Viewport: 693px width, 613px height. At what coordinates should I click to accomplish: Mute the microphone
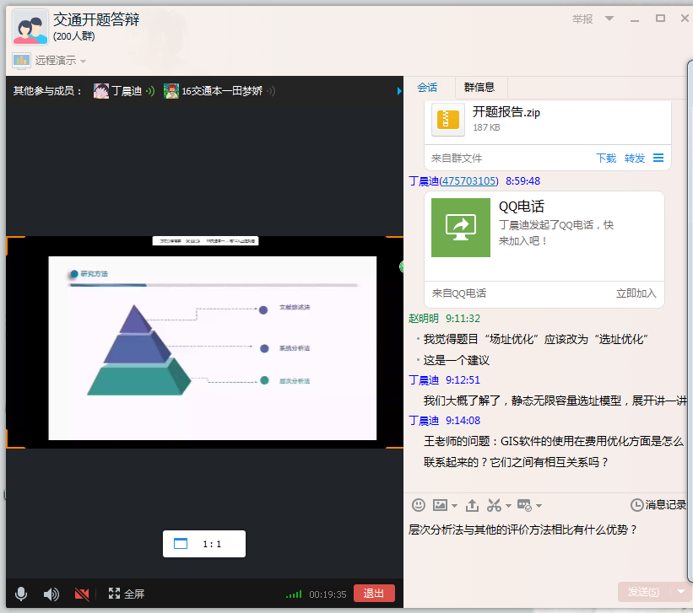tap(21, 594)
